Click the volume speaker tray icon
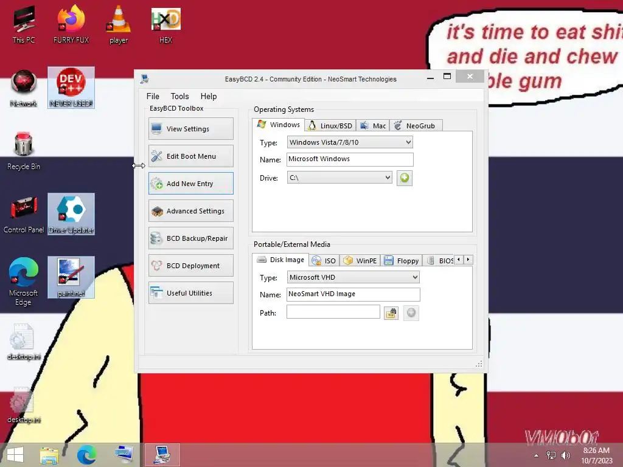Screen dimensions: 623x467 tap(566, 455)
